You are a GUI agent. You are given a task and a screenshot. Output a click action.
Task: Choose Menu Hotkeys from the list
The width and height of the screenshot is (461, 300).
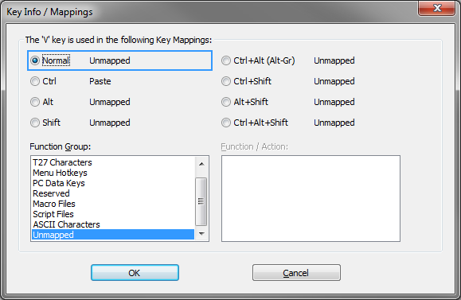(113, 173)
